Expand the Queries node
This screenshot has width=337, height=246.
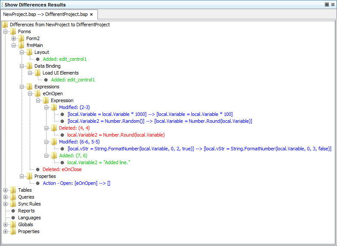click(x=5, y=197)
